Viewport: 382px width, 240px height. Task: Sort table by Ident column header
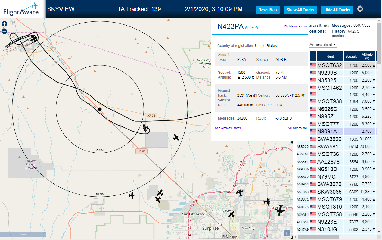tap(330, 56)
